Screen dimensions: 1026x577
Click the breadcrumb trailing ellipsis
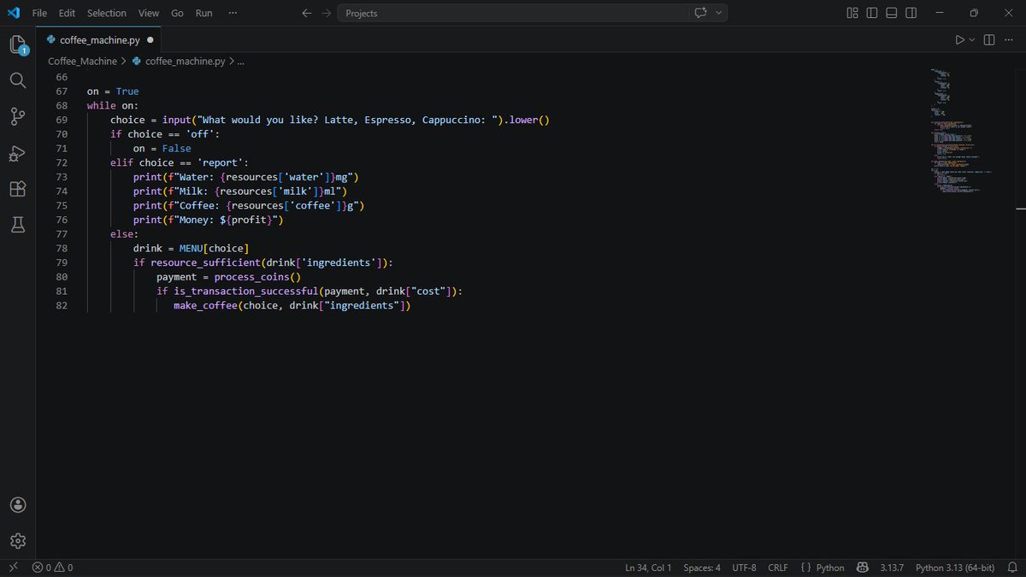pos(241,62)
